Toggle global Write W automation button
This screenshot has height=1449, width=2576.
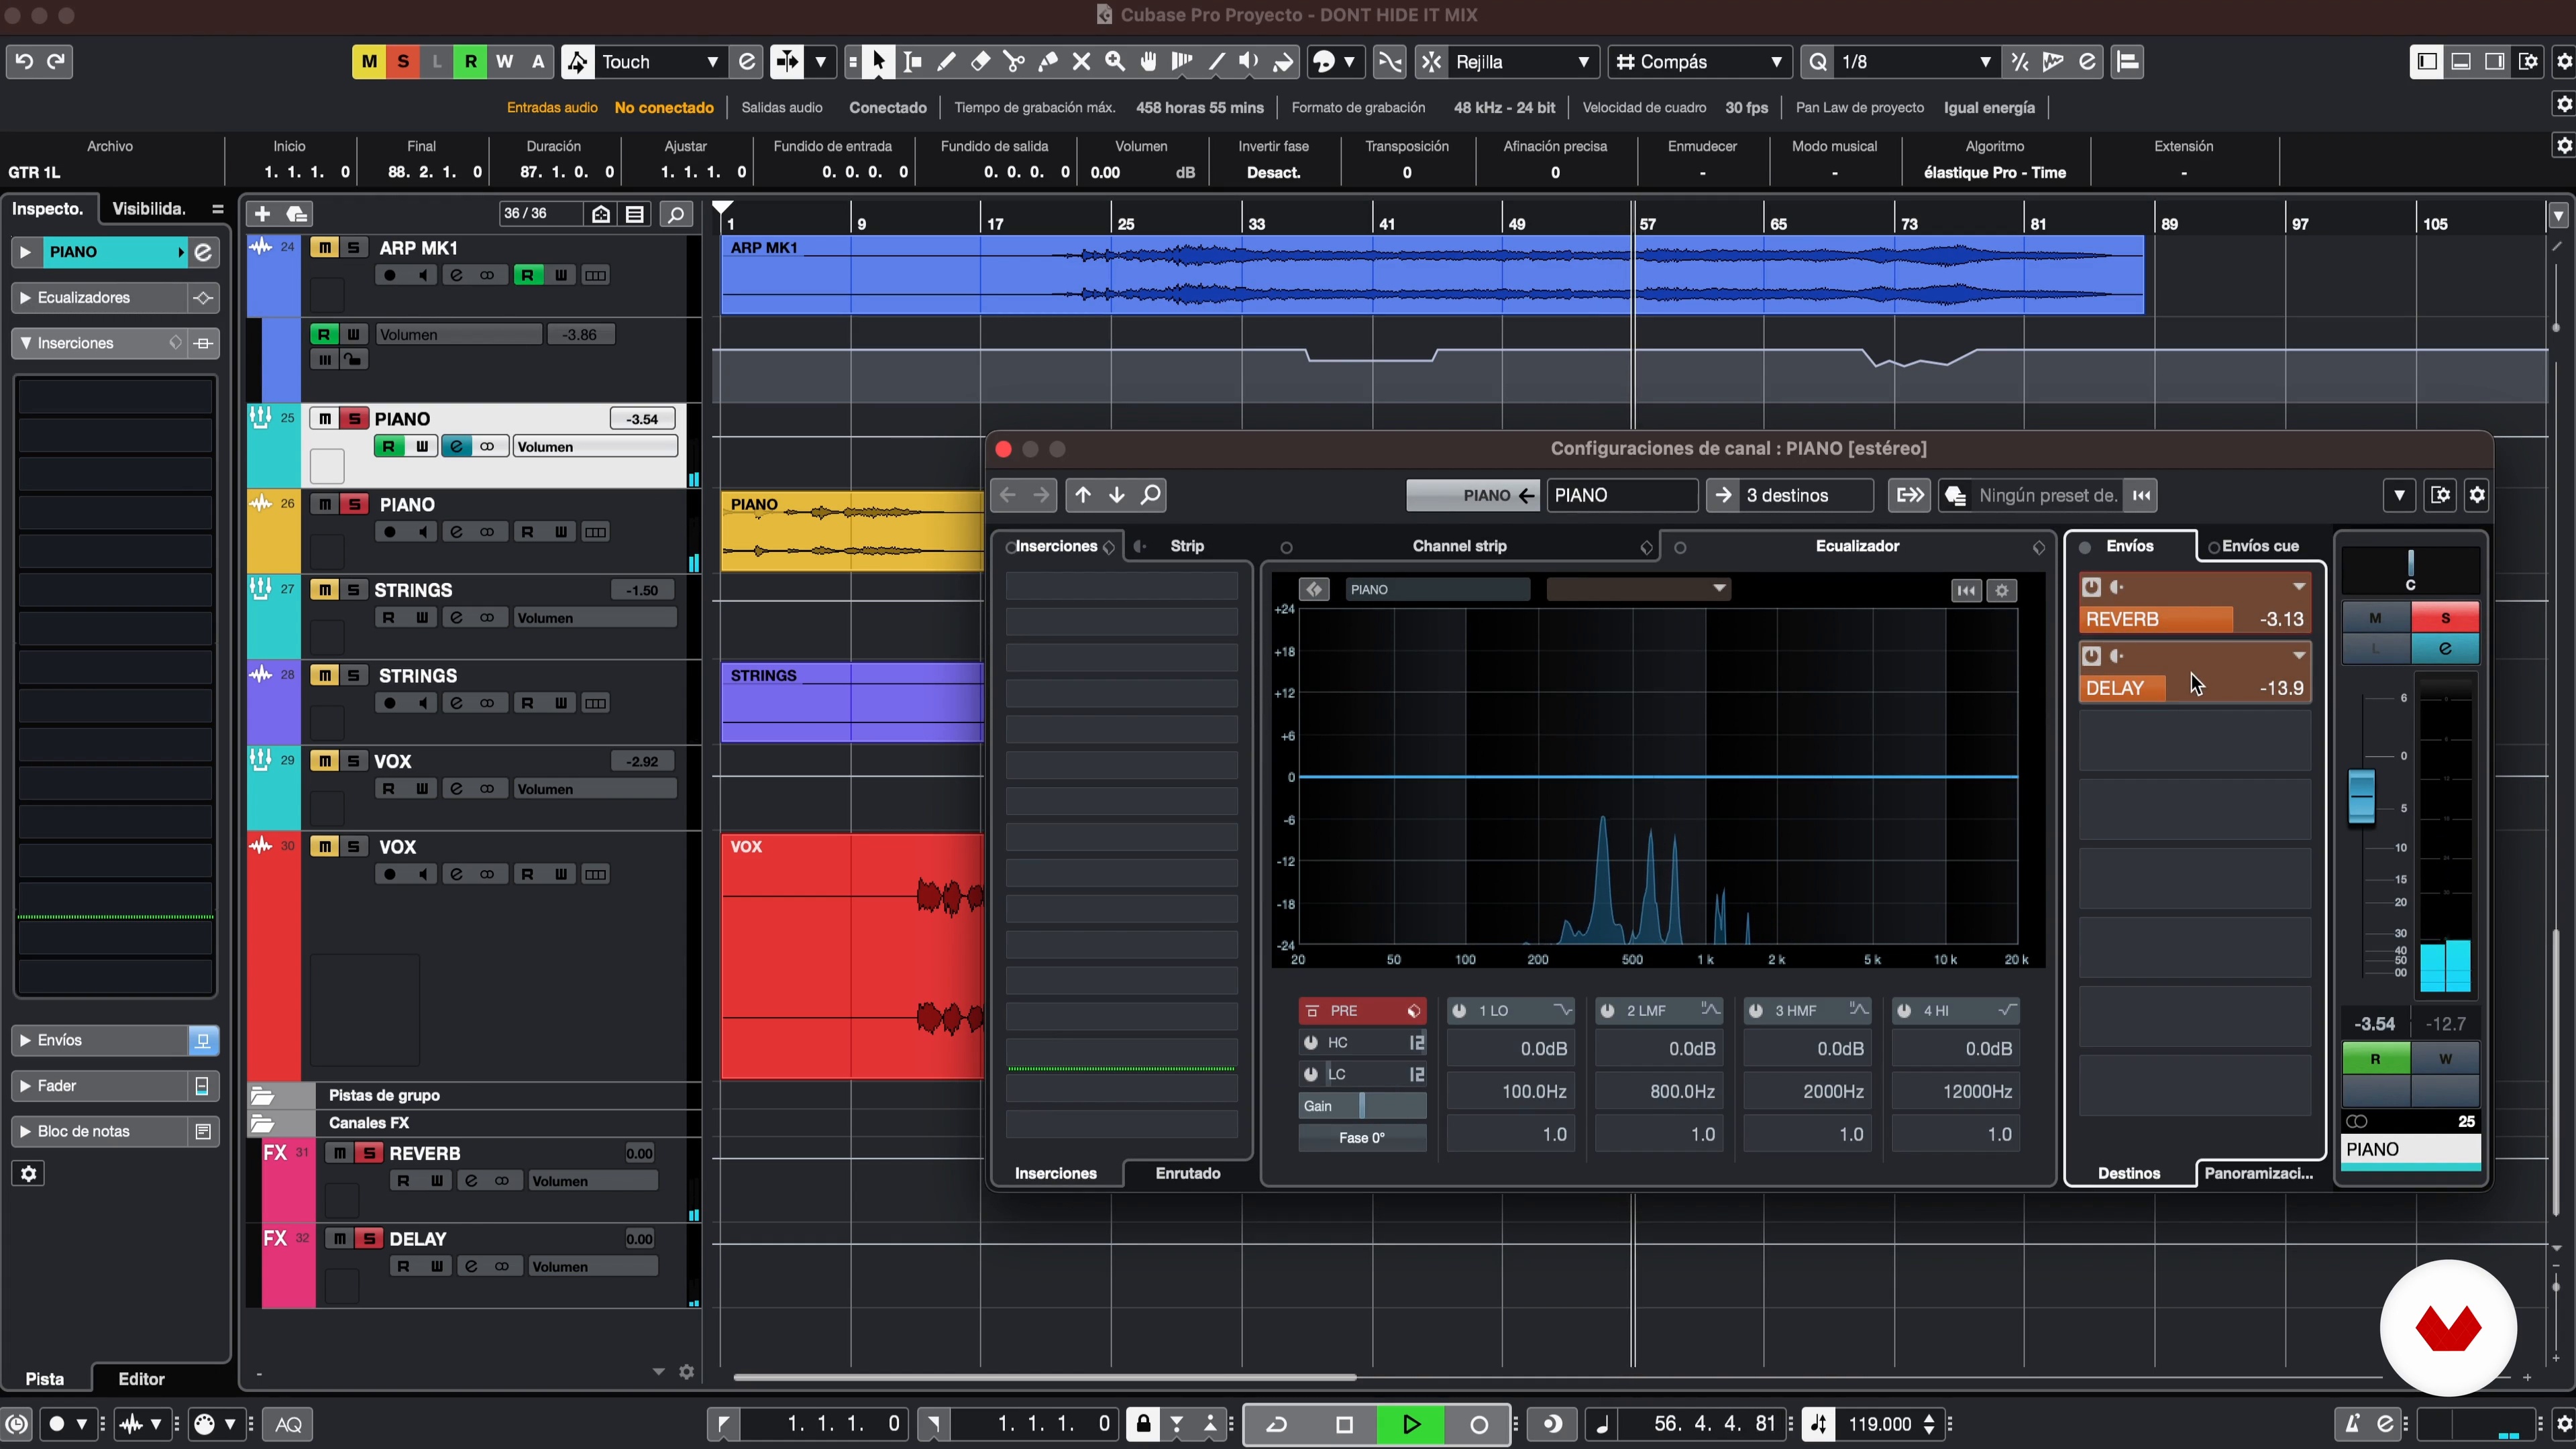click(x=505, y=62)
